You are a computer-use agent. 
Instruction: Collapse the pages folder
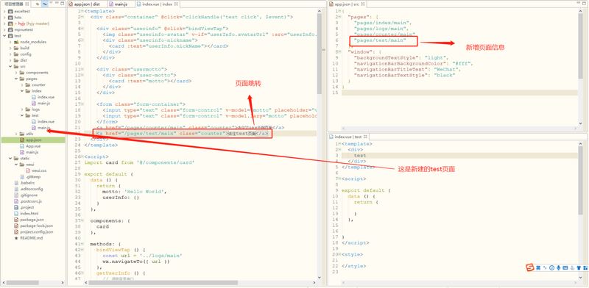(x=16, y=79)
